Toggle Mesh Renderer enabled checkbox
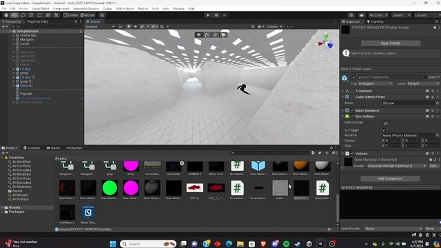 pos(352,110)
